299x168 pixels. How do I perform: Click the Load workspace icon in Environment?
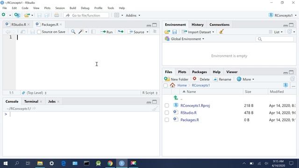coord(167,32)
